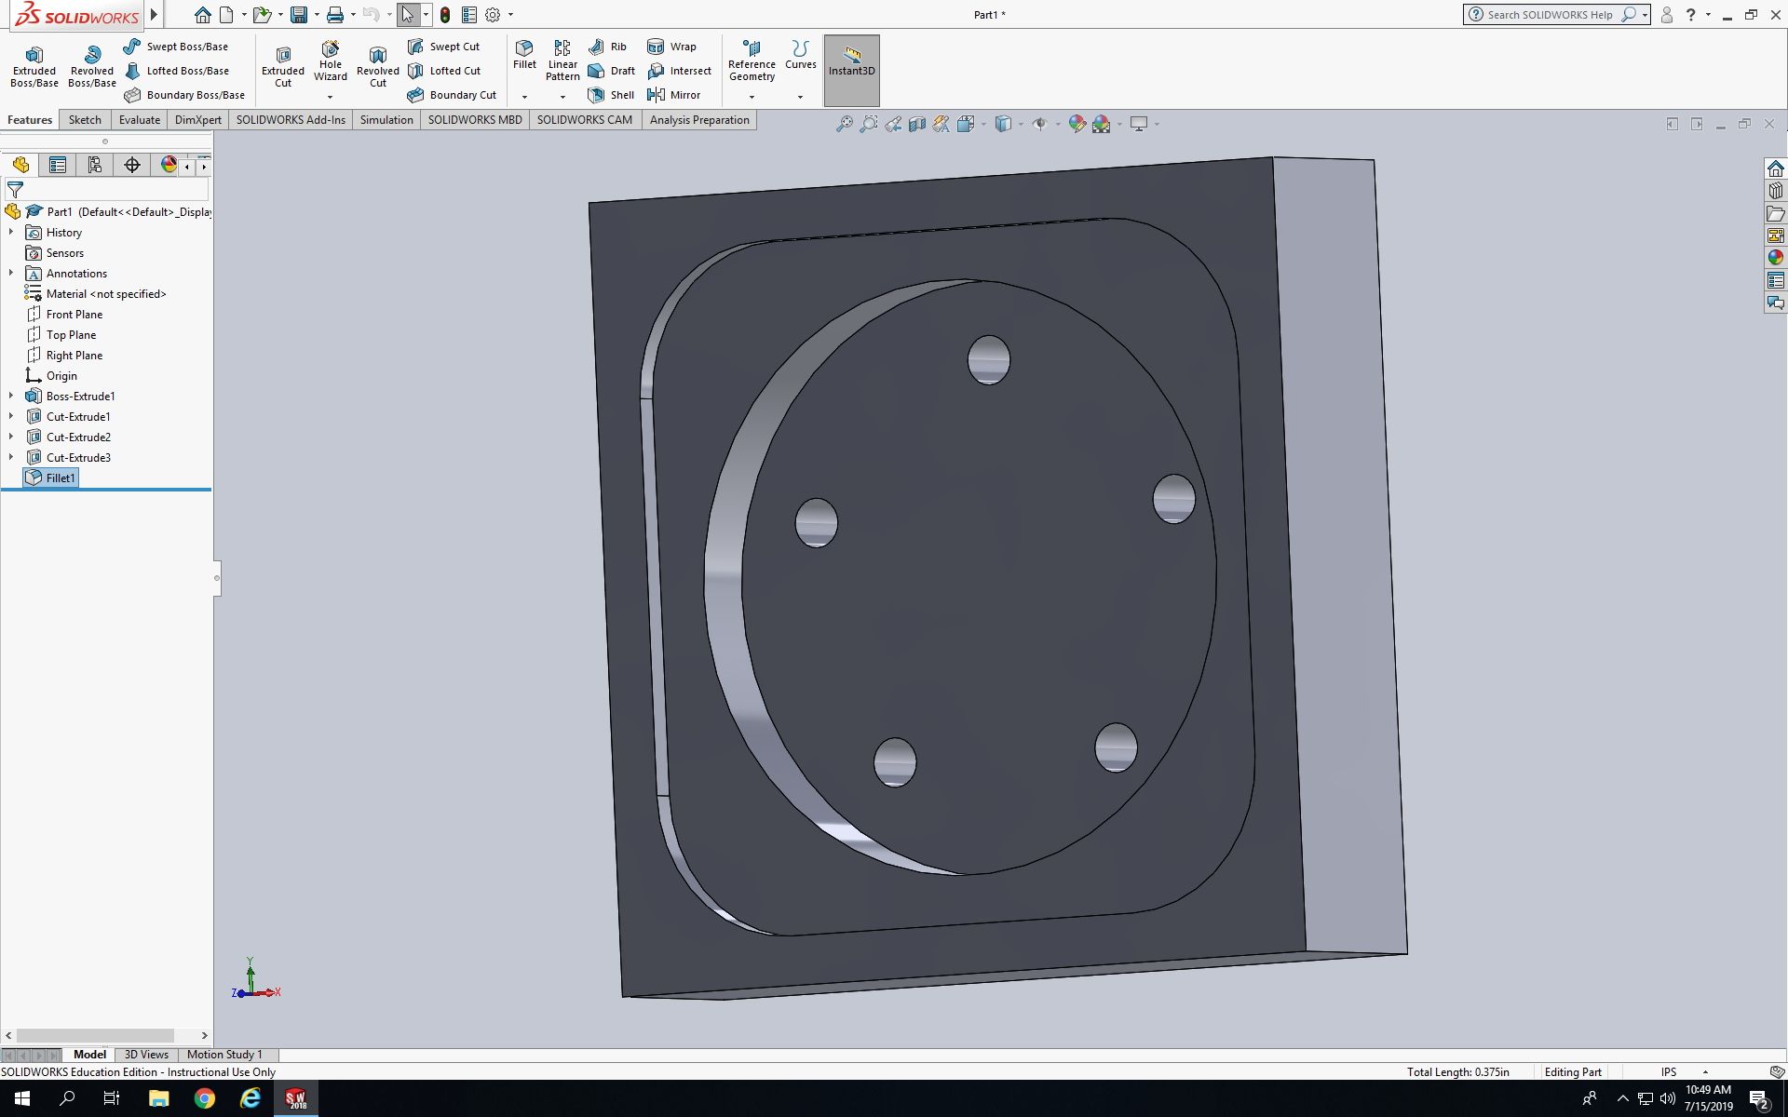Click the Zoom to Fit icon
1788x1117 pixels.
[844, 124]
